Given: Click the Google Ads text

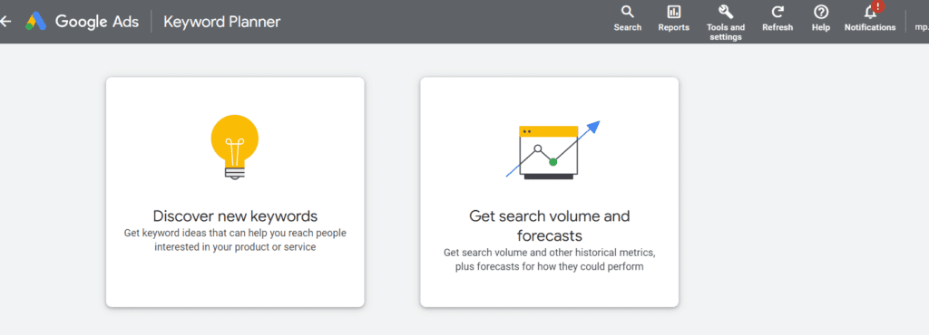Looking at the screenshot, I should coord(97,22).
